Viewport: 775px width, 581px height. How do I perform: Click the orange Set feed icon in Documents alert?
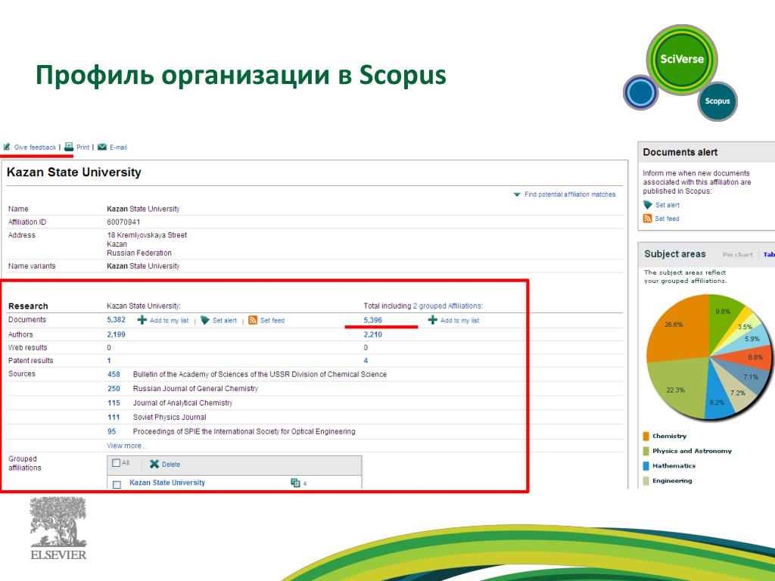648,219
